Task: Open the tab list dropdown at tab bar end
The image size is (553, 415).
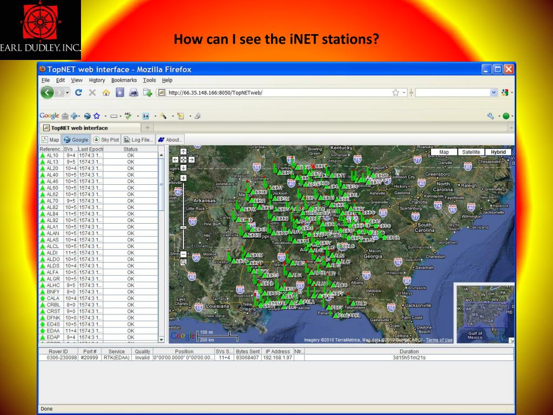Action: (x=512, y=128)
